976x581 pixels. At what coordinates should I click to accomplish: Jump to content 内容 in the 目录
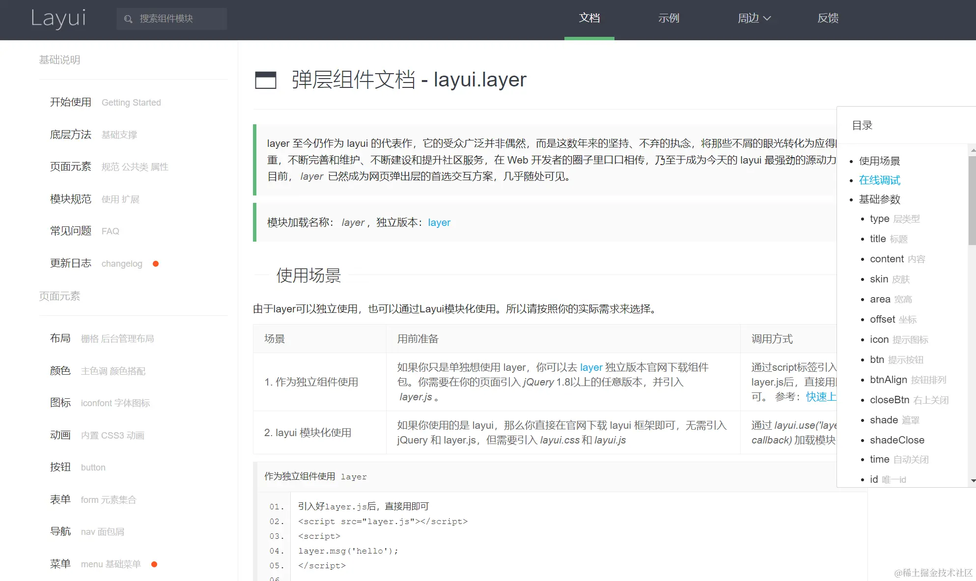tap(897, 259)
